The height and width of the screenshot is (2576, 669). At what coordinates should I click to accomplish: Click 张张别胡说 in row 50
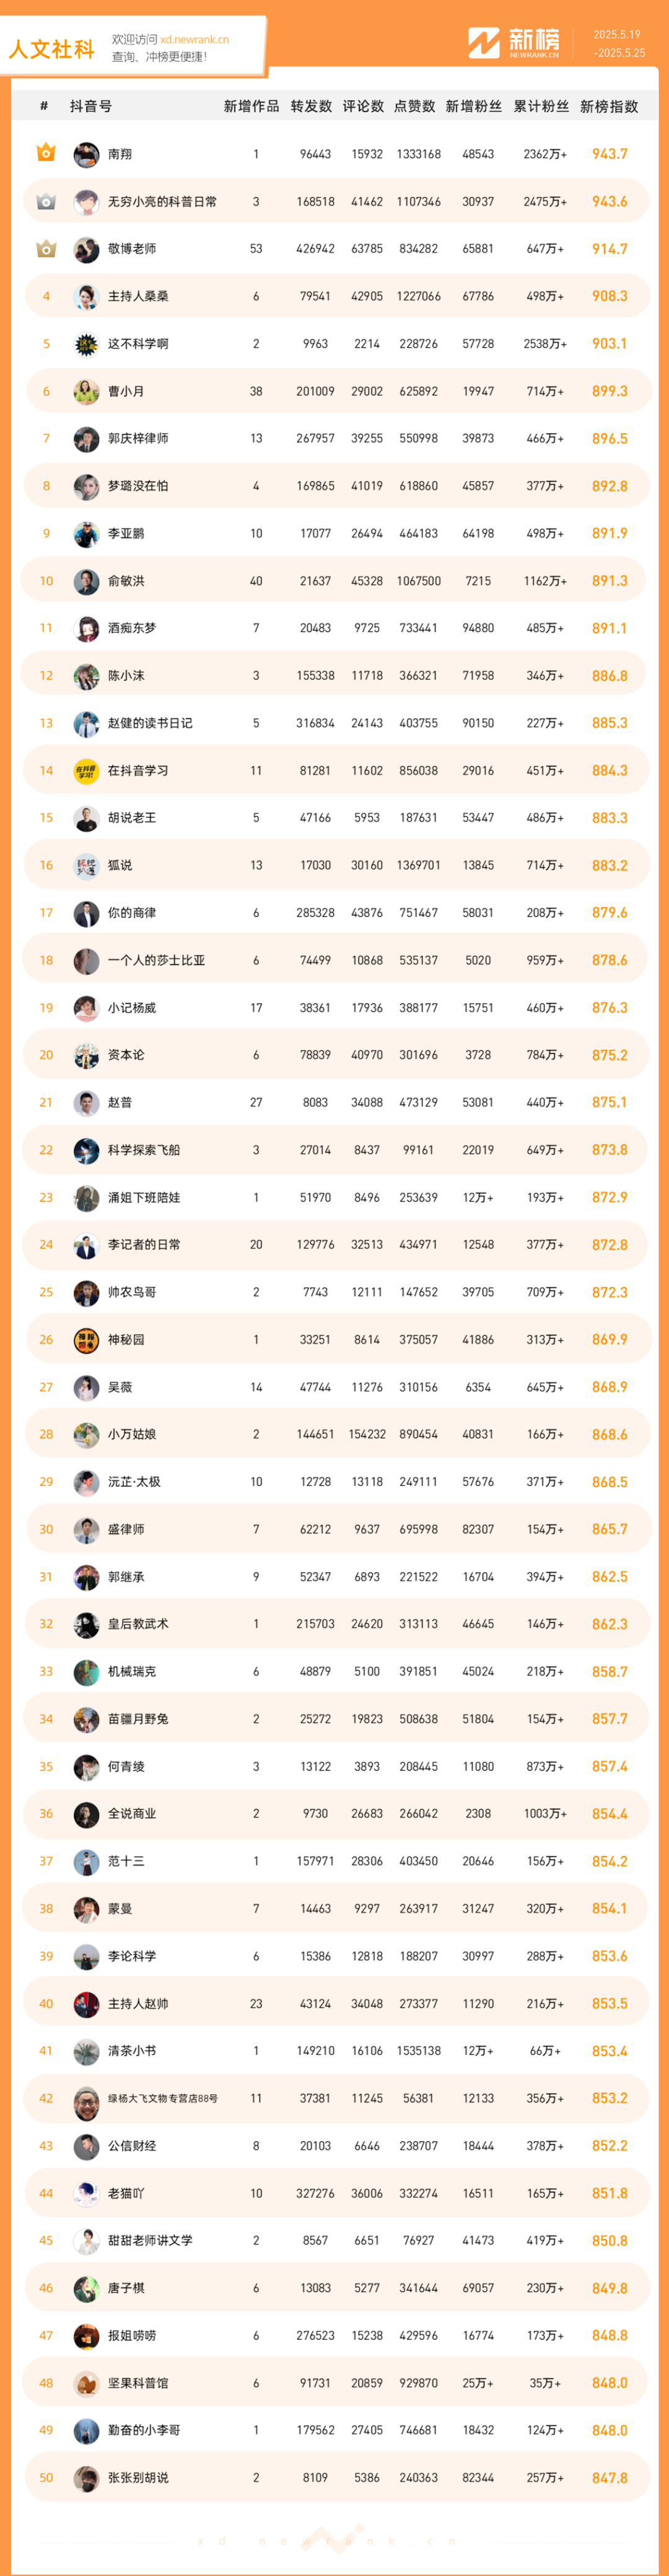point(138,2478)
